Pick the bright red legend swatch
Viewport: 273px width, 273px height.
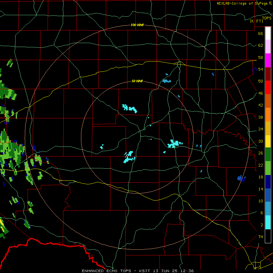pyautogui.click(x=268, y=87)
